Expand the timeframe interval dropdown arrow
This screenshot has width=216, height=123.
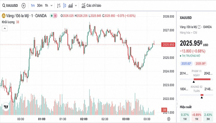[x=51, y=6]
